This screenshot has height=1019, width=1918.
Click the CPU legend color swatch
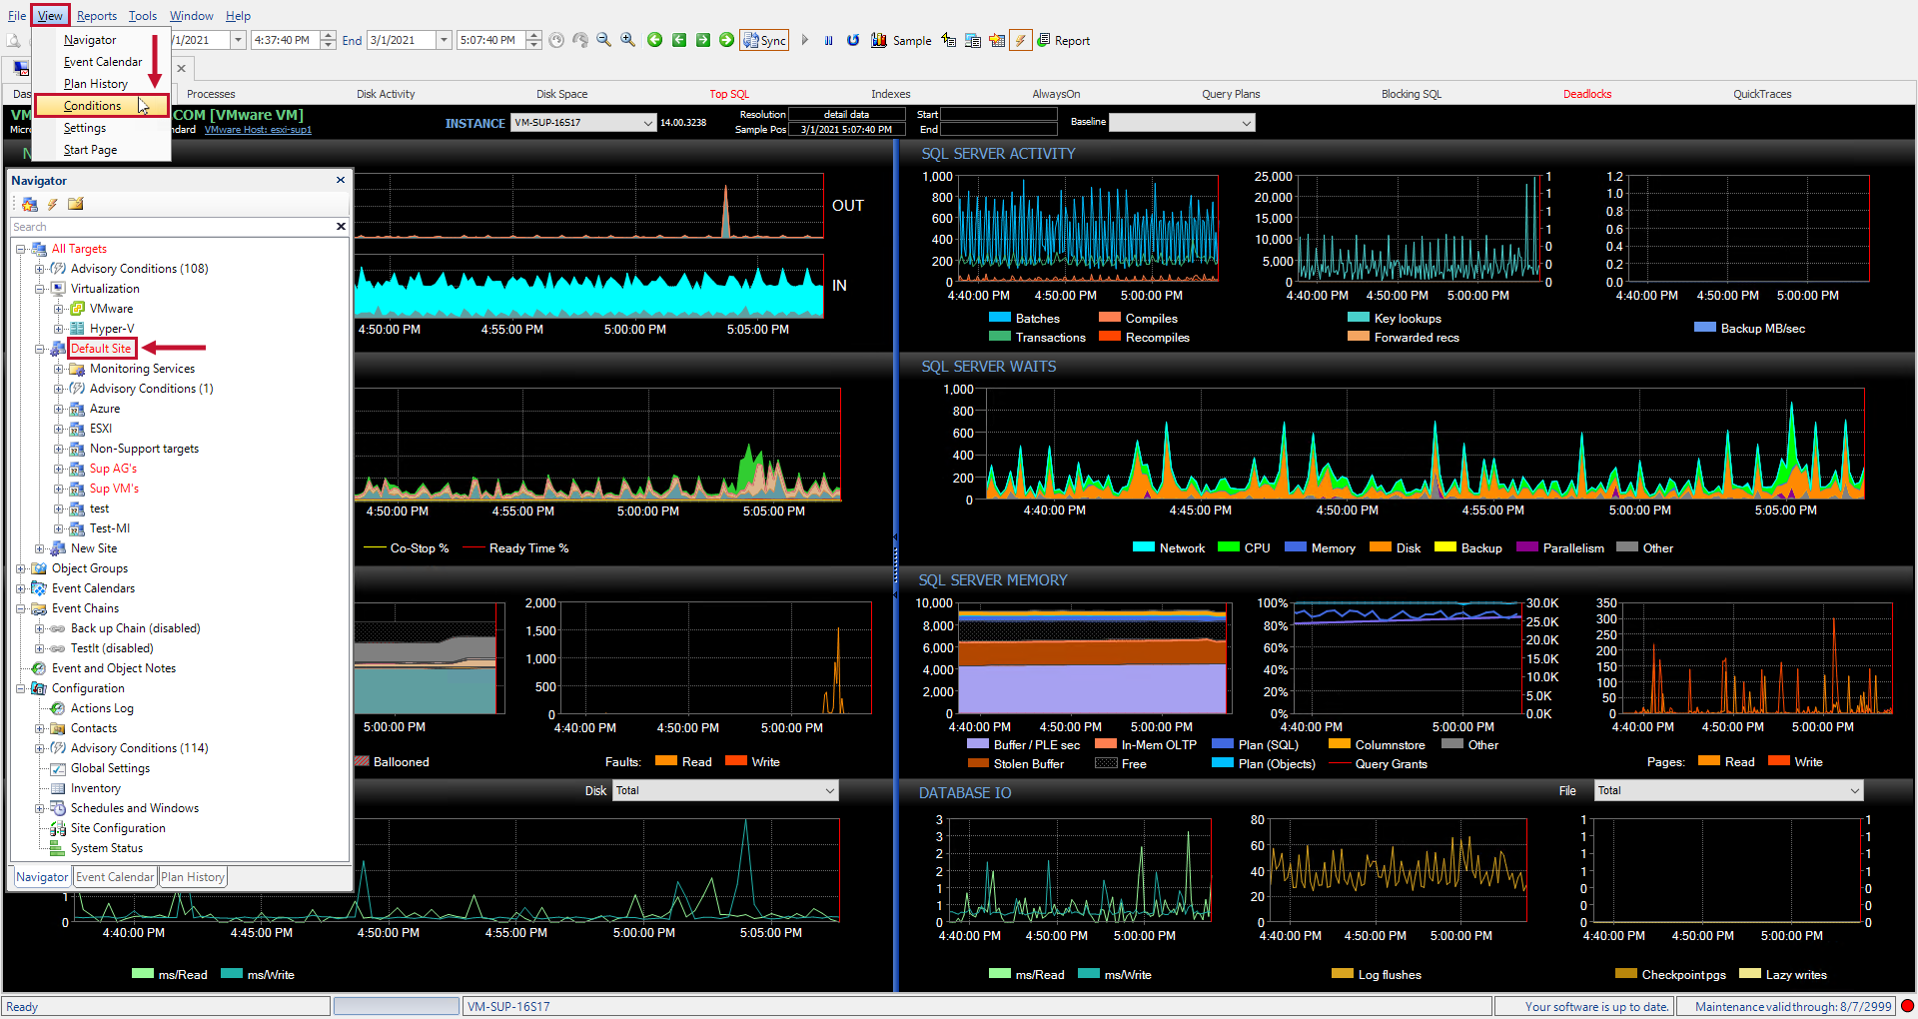pos(1229,547)
